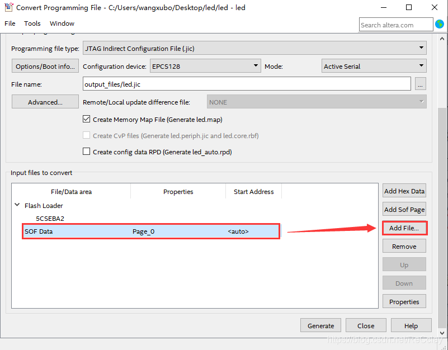This screenshot has width=448, height=350.
Task: Maximize the Convert Programming File window
Action: (409, 7)
